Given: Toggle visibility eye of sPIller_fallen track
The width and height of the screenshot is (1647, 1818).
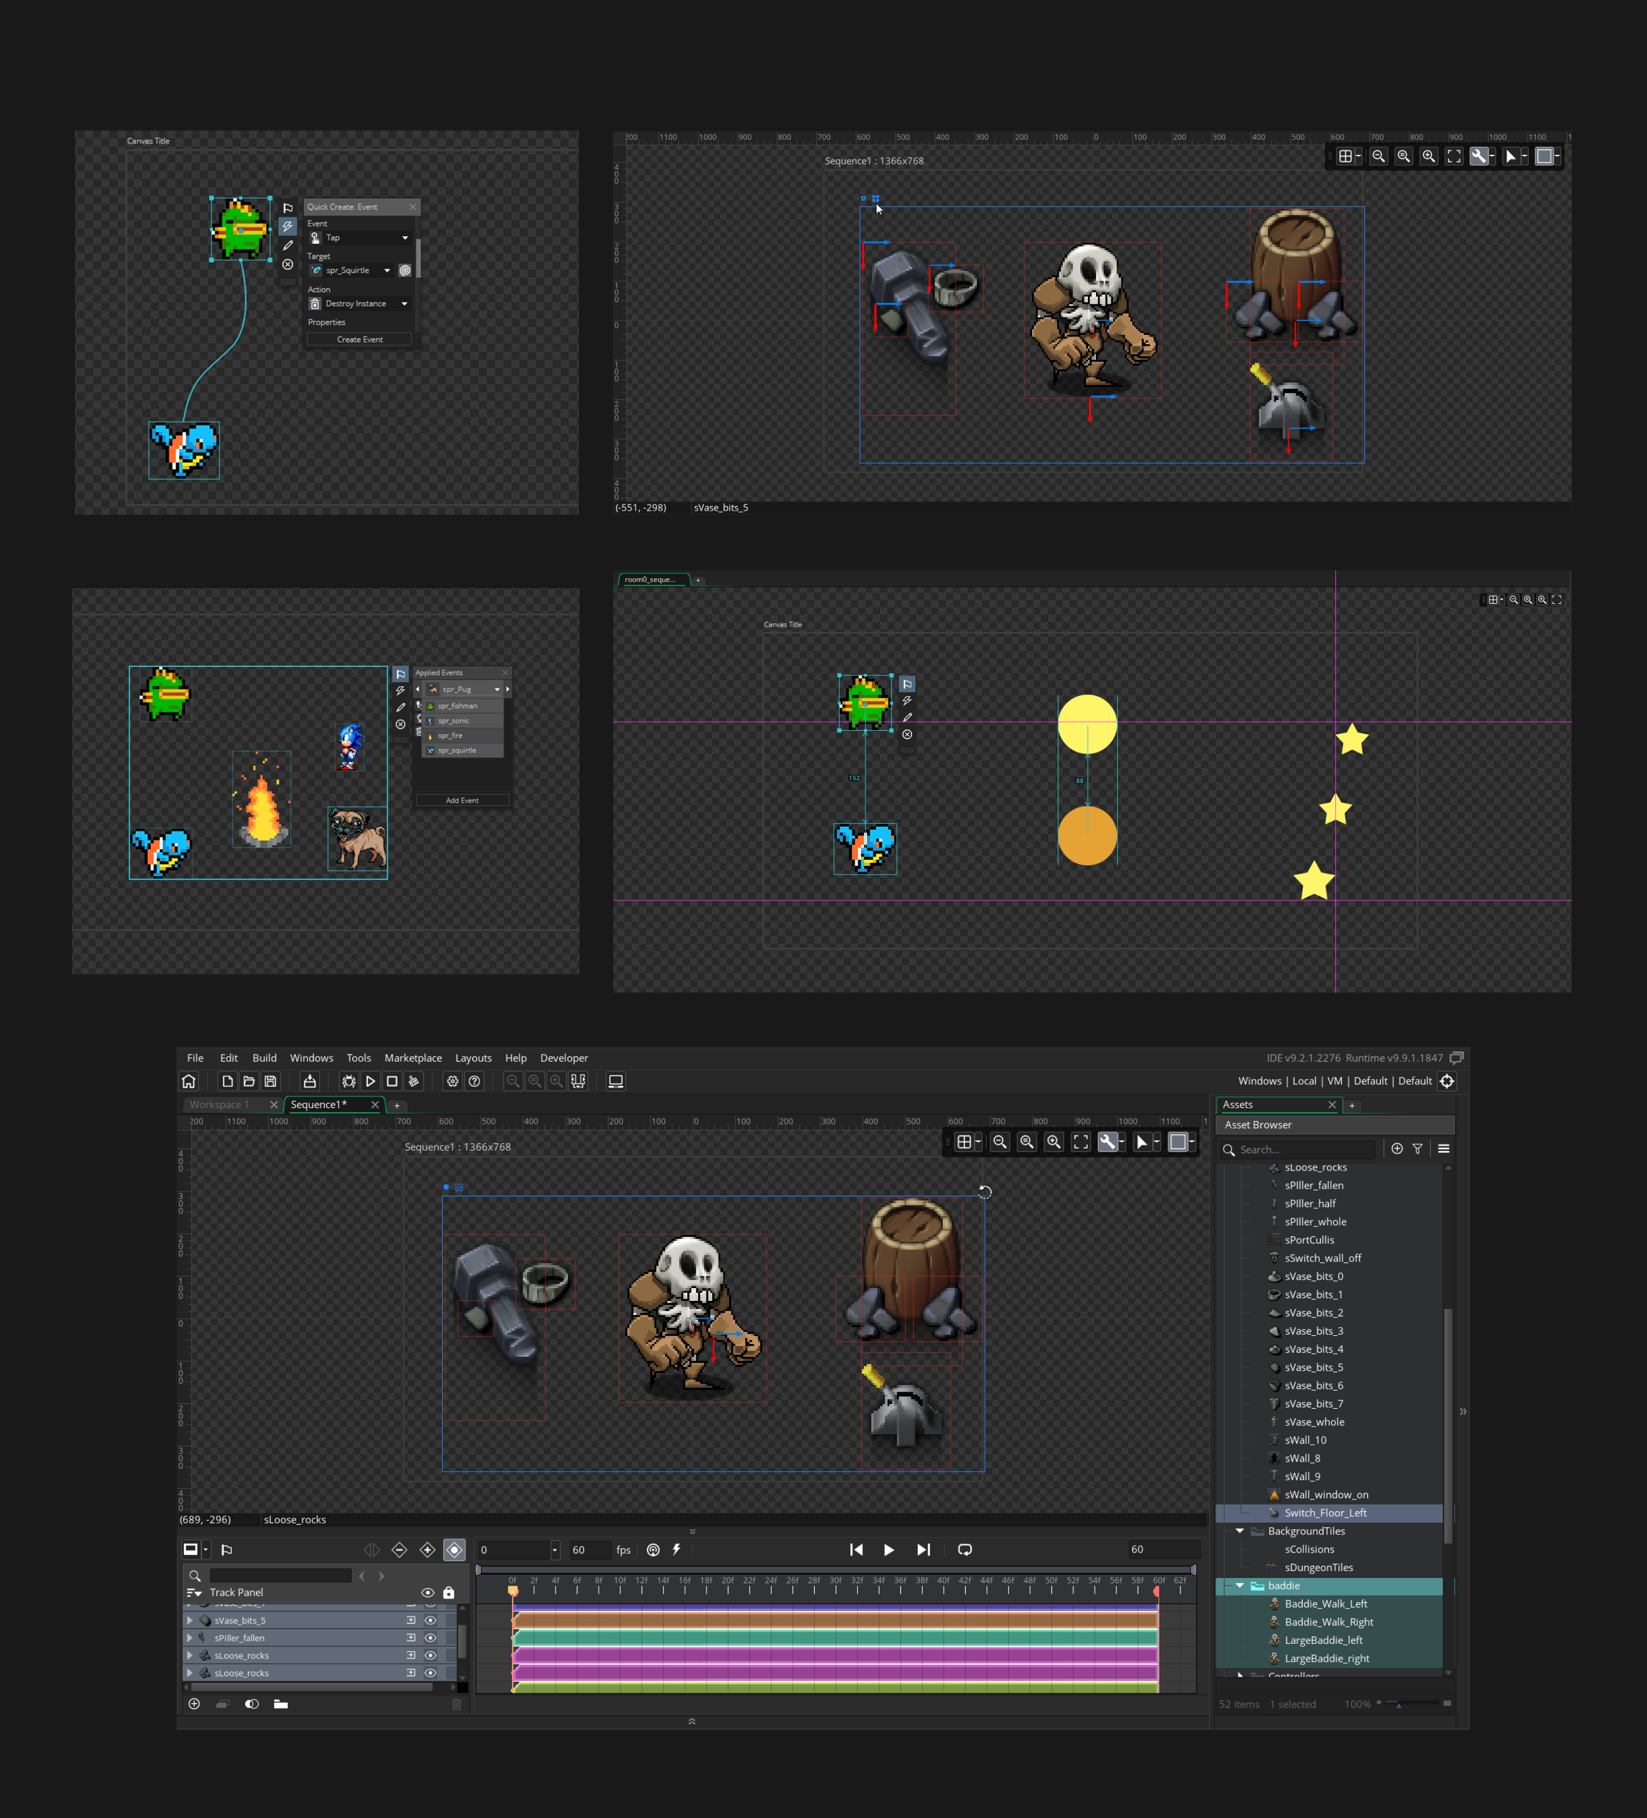Looking at the screenshot, I should coord(430,1637).
